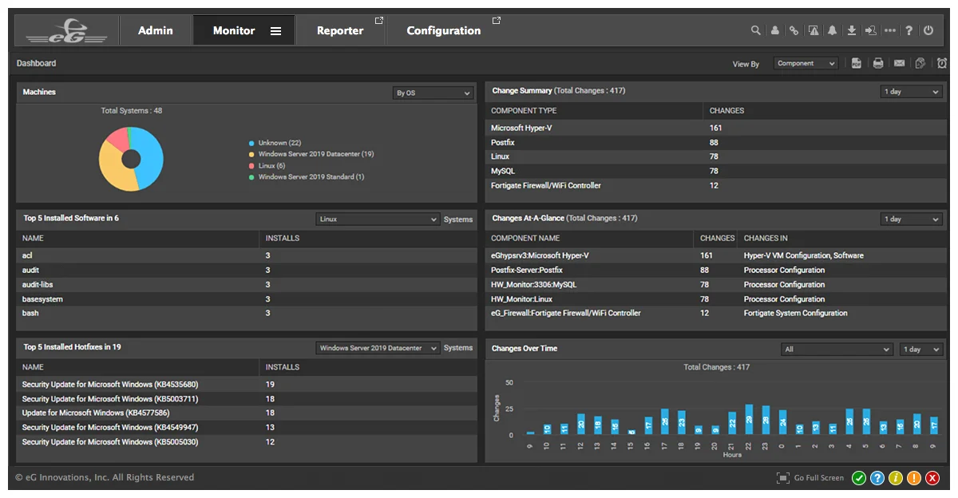Click Windows Server 2019 Datacenter (19) legend entry
Image resolution: width=958 pixels, height=498 pixels.
[x=311, y=154]
